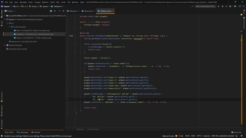Open the VCS menu
The height and width of the screenshot is (138, 246).
[x=69, y=2]
